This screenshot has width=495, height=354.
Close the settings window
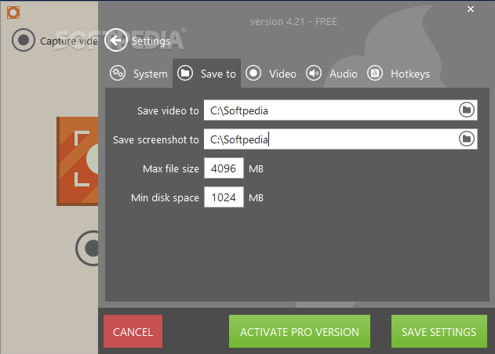[471, 9]
